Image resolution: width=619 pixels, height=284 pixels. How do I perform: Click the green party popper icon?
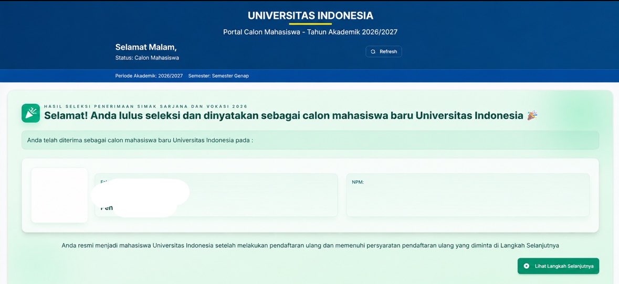point(31,113)
